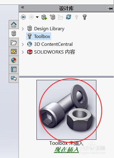Click the red SW cube icon
114x158 pixels.
point(30,52)
